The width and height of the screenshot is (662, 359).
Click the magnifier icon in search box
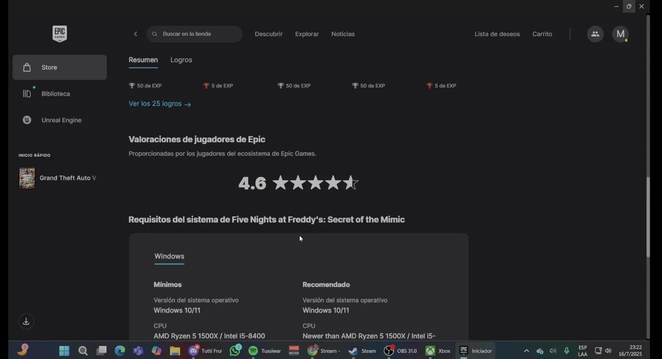(154, 34)
